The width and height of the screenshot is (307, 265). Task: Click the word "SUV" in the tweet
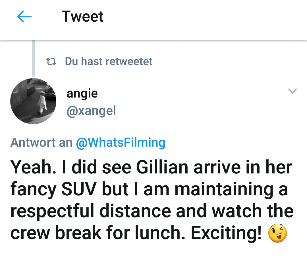tap(79, 189)
